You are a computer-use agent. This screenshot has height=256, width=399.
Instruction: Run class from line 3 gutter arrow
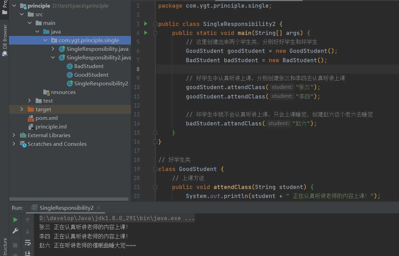point(146,24)
